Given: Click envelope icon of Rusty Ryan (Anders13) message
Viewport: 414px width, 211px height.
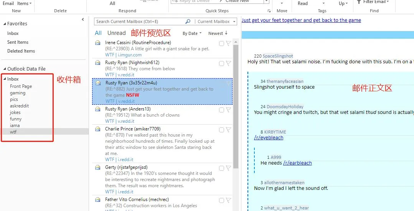Looking at the screenshot, I should 98,109.
